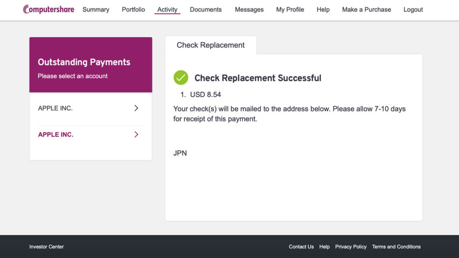459x258 pixels.
Task: Click the green success checkmark icon
Action: click(x=181, y=77)
